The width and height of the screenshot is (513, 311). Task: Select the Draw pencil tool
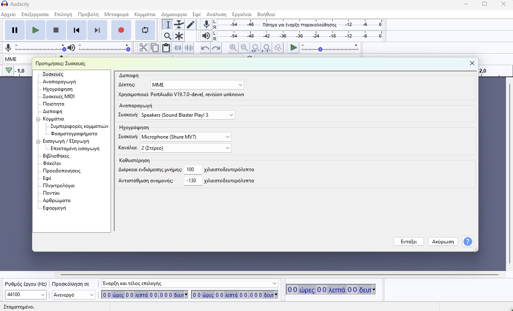click(x=190, y=25)
